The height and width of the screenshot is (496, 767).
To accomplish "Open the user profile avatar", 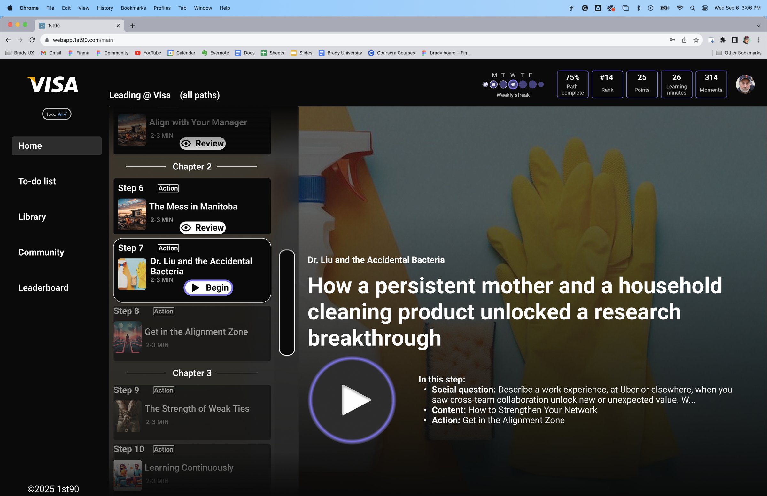I will [x=745, y=84].
